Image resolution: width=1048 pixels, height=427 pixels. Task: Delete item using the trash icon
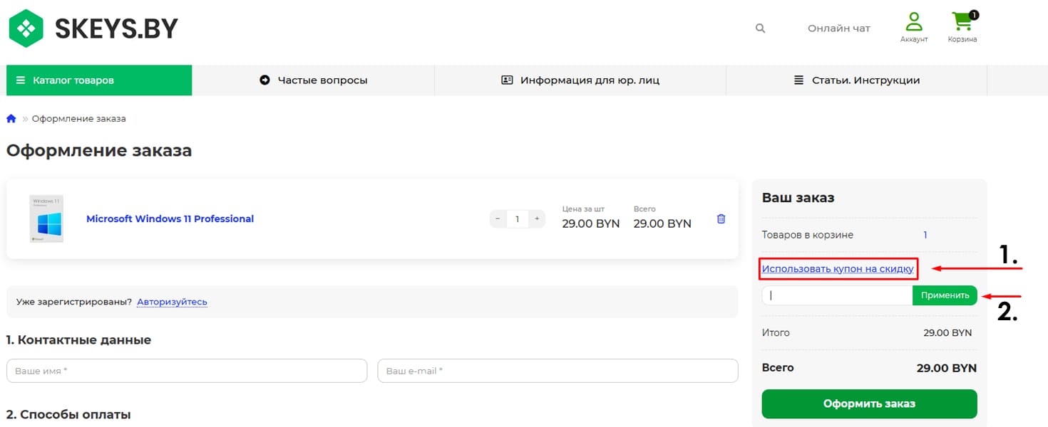721,219
